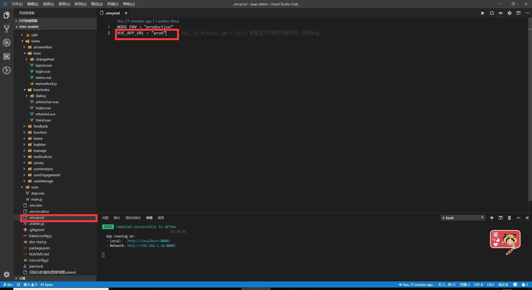The image size is (532, 290).
Task: Open package.json file
Action: click(39, 248)
